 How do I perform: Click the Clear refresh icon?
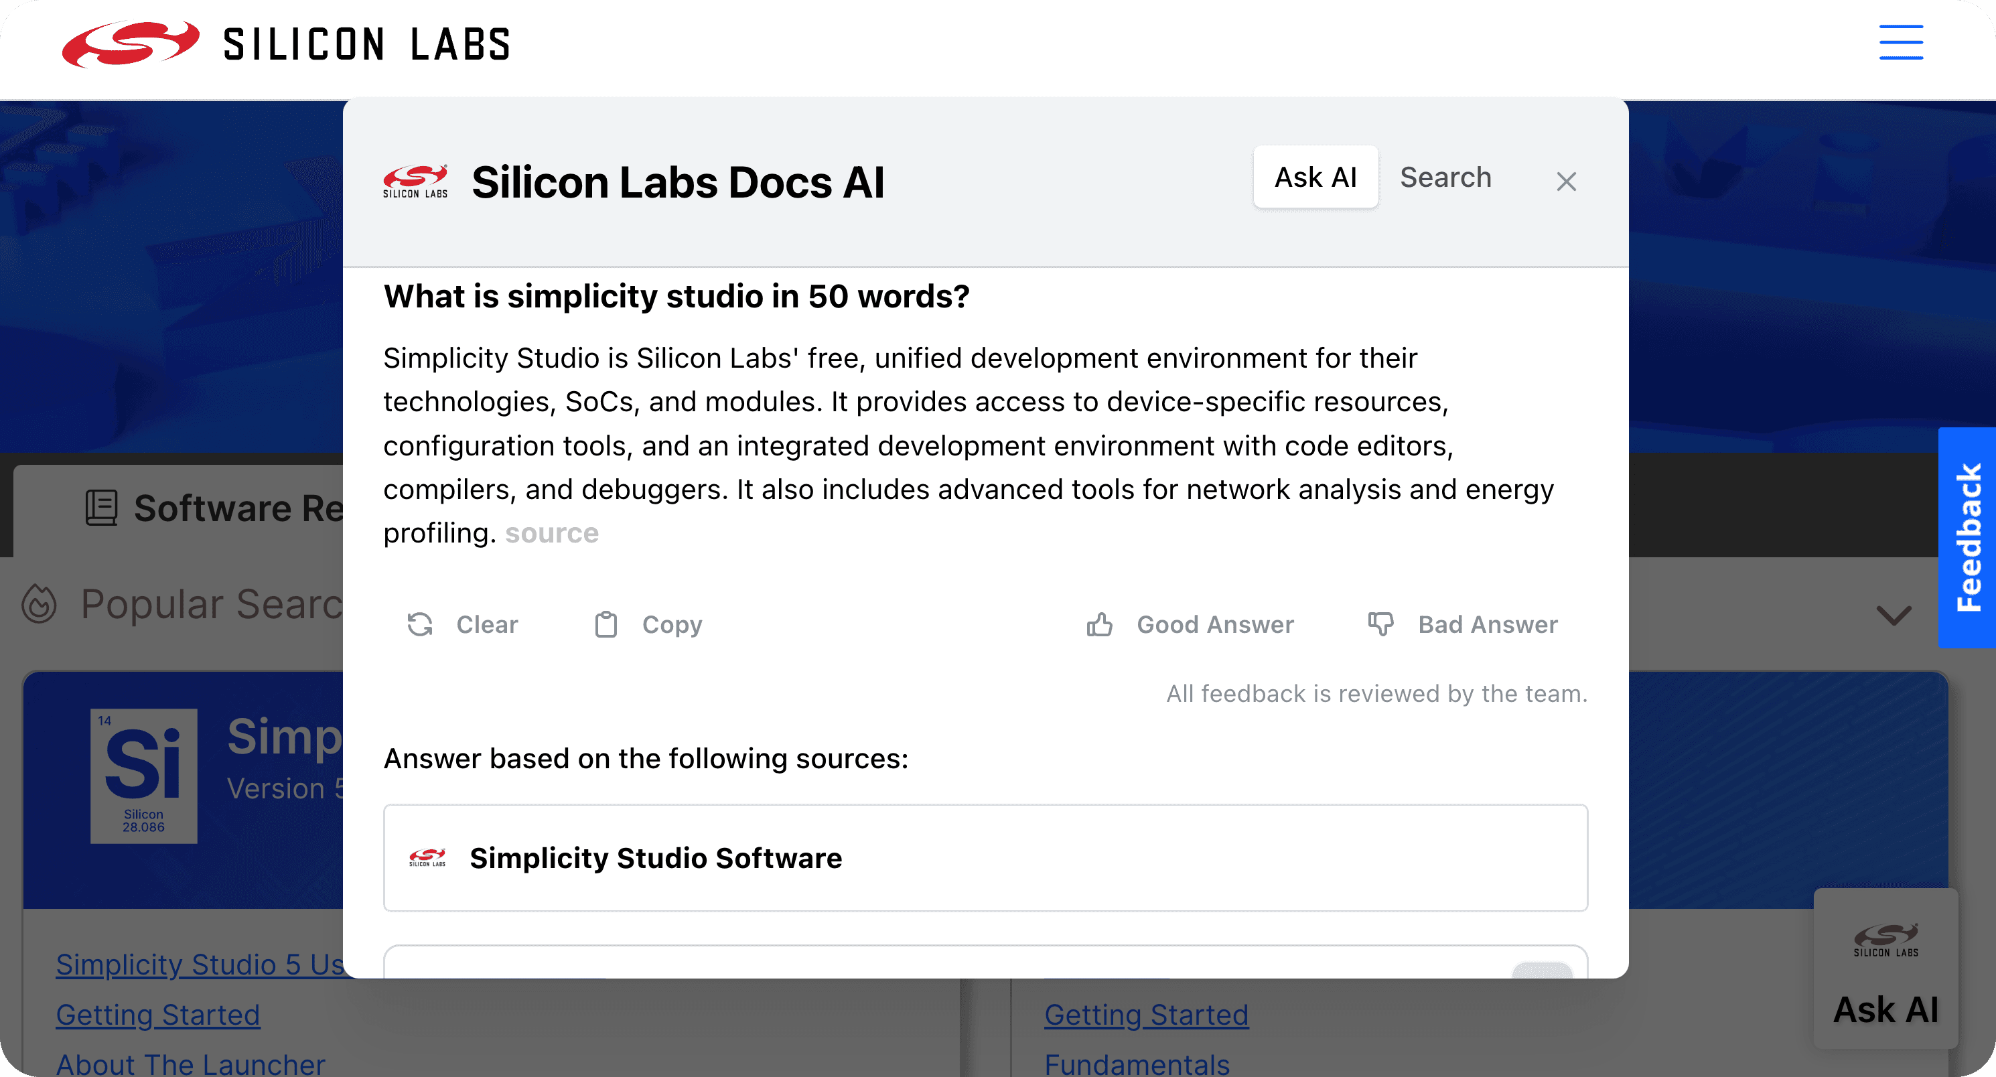pyautogui.click(x=420, y=624)
